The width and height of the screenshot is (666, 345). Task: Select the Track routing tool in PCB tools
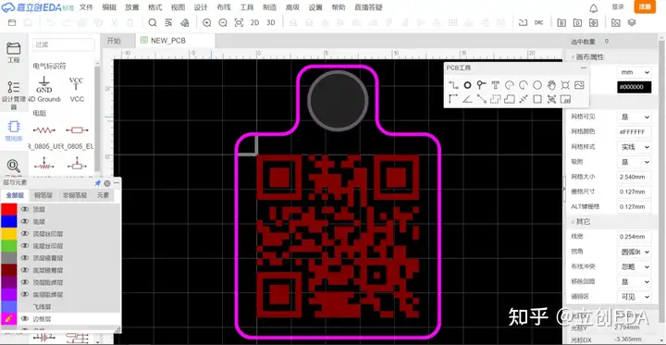(x=453, y=85)
